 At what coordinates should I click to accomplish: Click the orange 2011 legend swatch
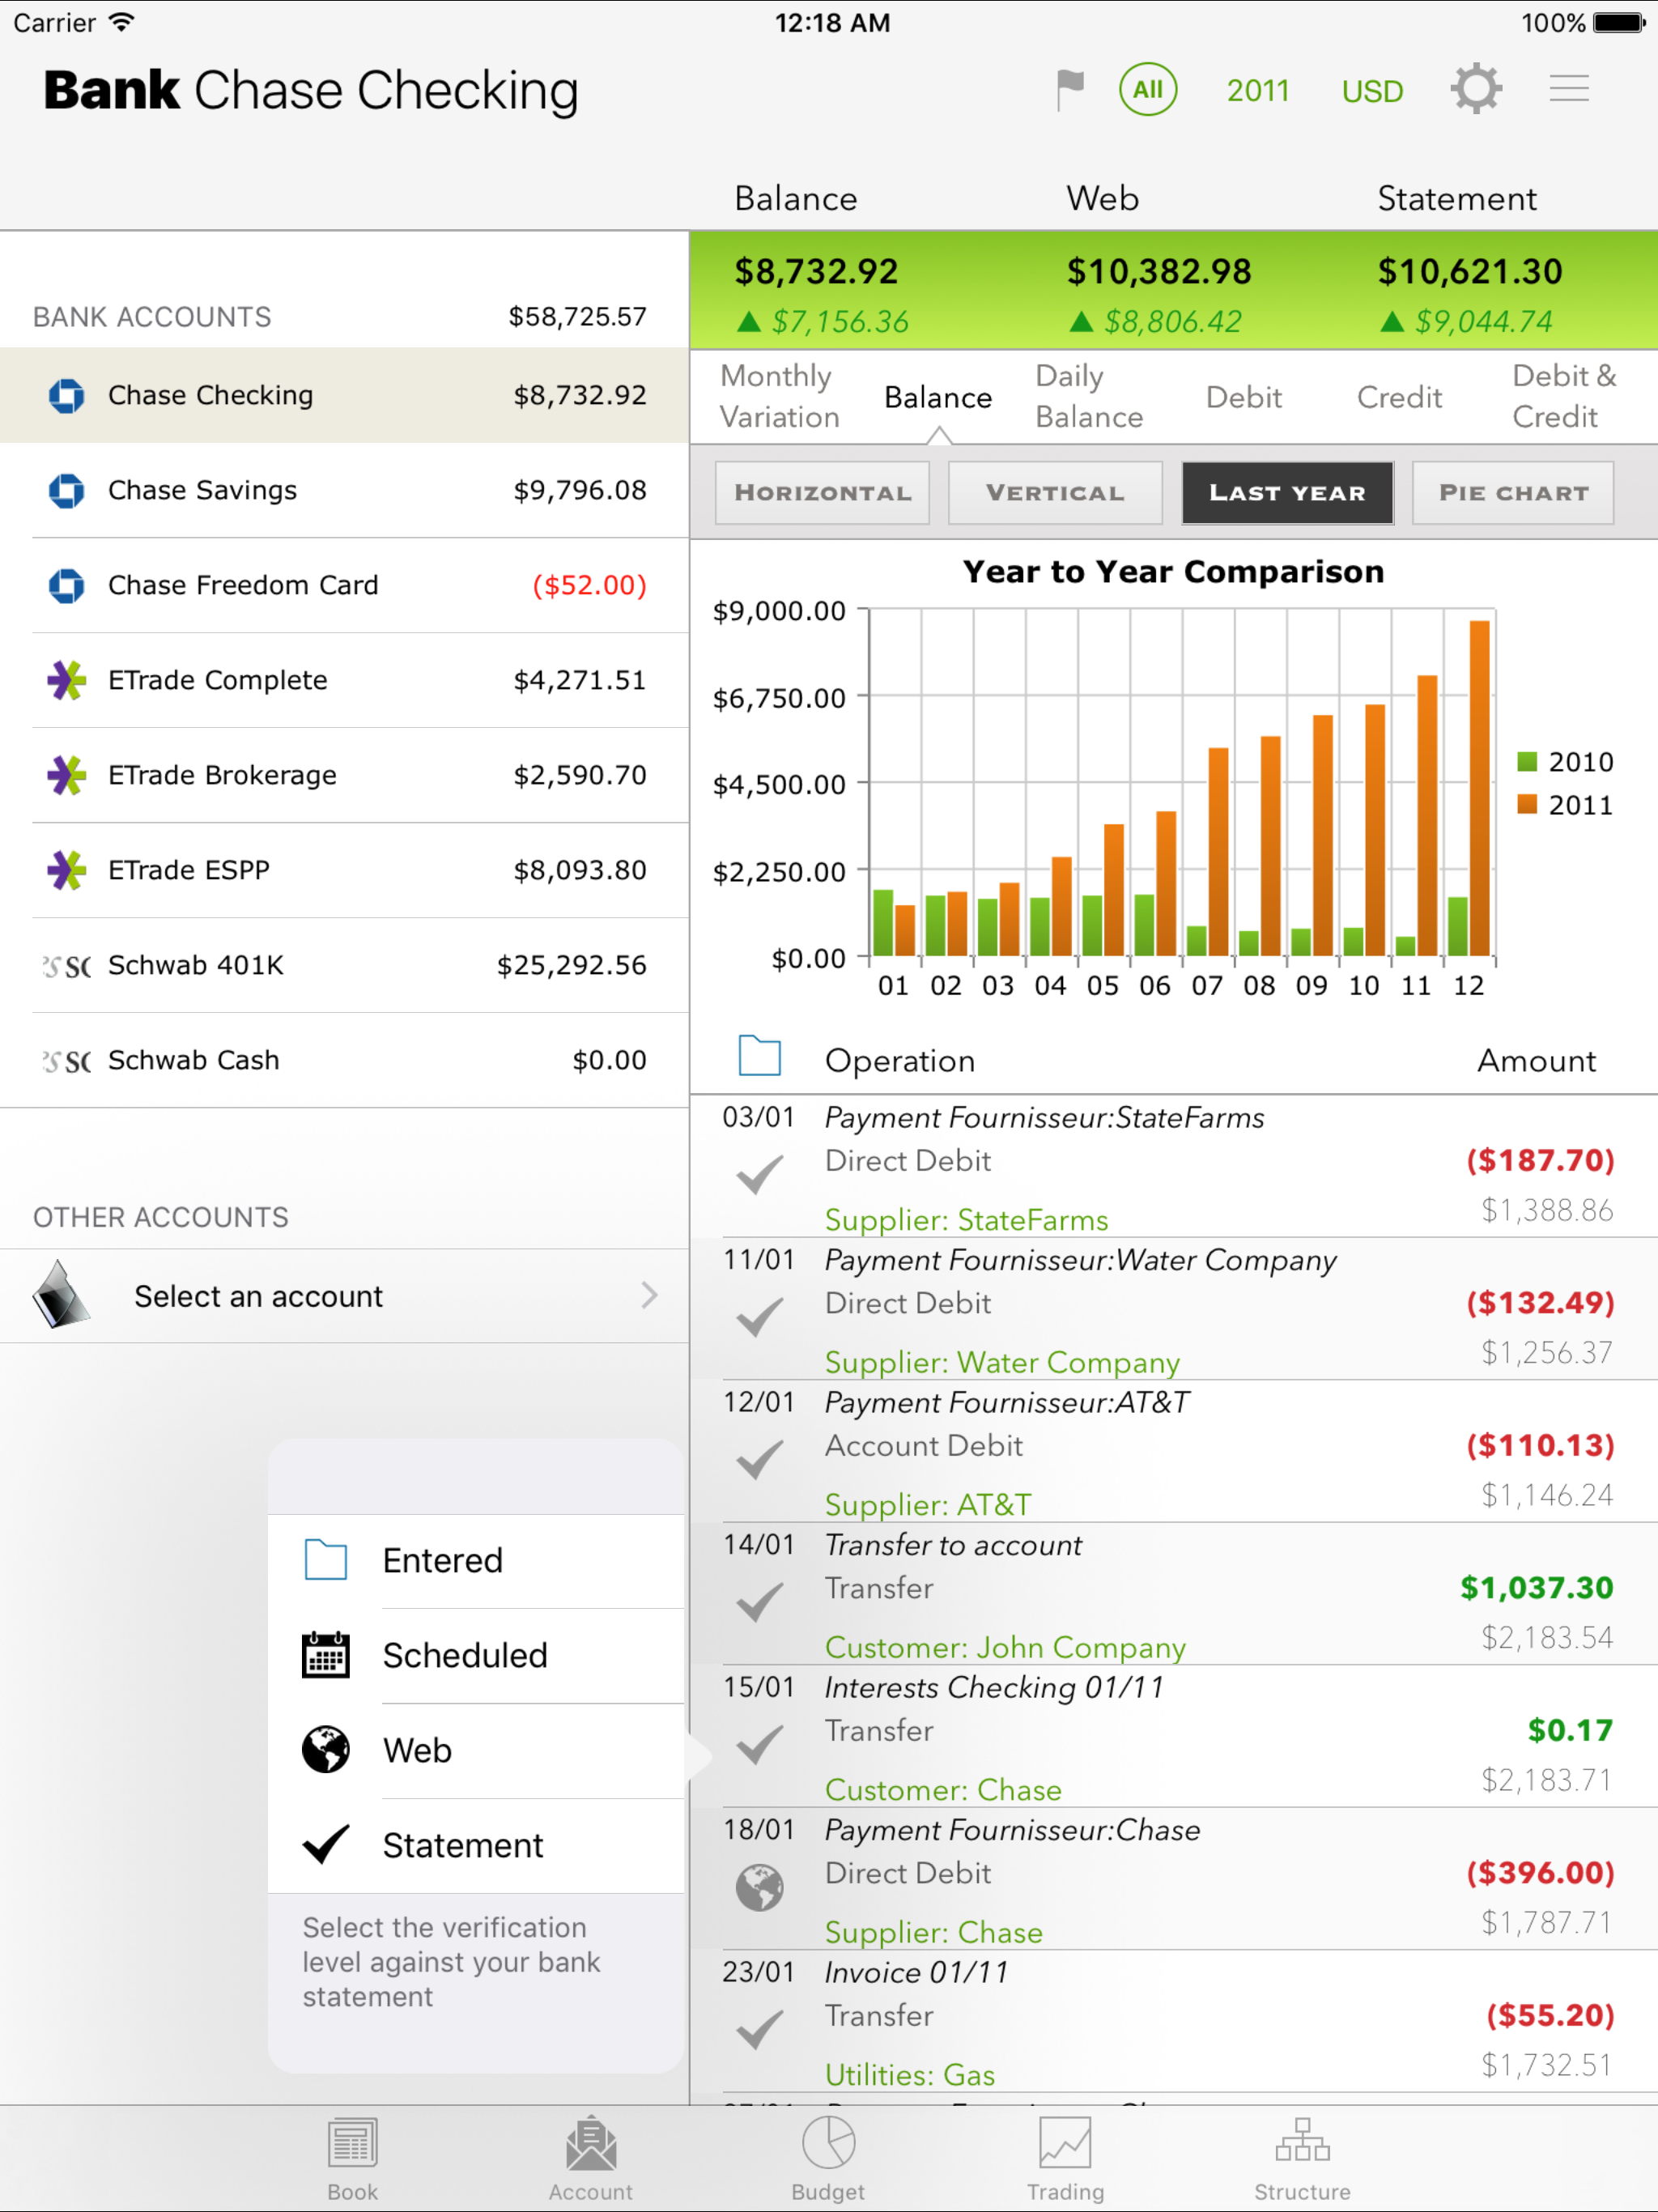[1527, 804]
